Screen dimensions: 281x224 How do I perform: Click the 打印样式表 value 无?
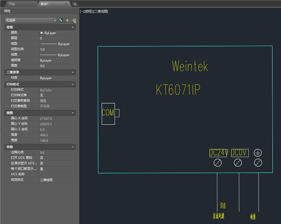(58, 95)
